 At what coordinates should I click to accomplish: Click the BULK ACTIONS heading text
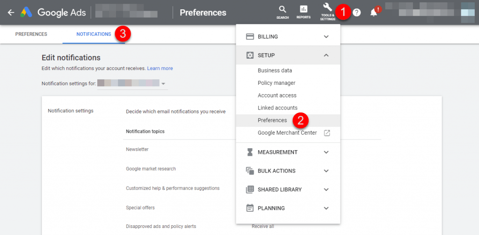[x=277, y=171]
